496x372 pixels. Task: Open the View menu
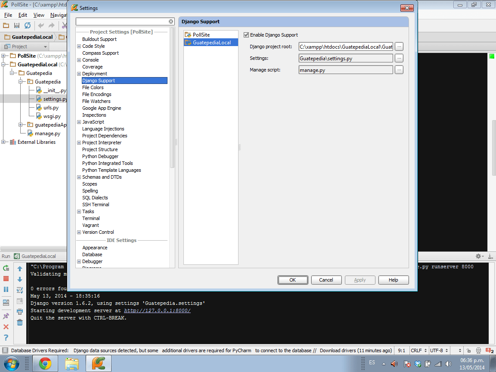[39, 15]
